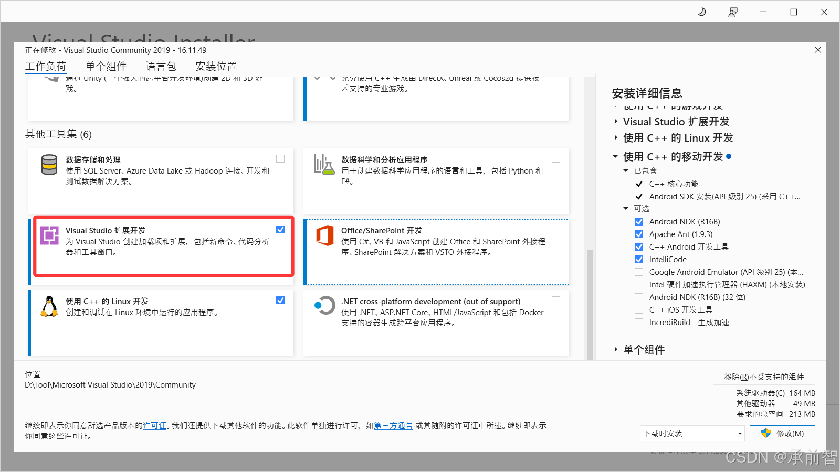Switch to the 单个组件 tab
The width and height of the screenshot is (840, 472).
(x=106, y=66)
